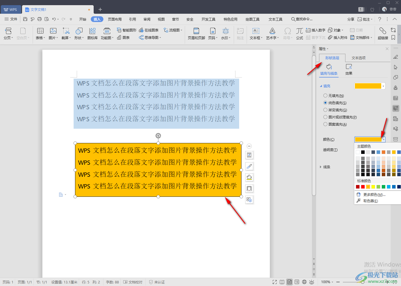Image resolution: width=401 pixels, height=286 pixels.
Task: Open the 颜色 color dropdown arrow
Action: [x=384, y=140]
